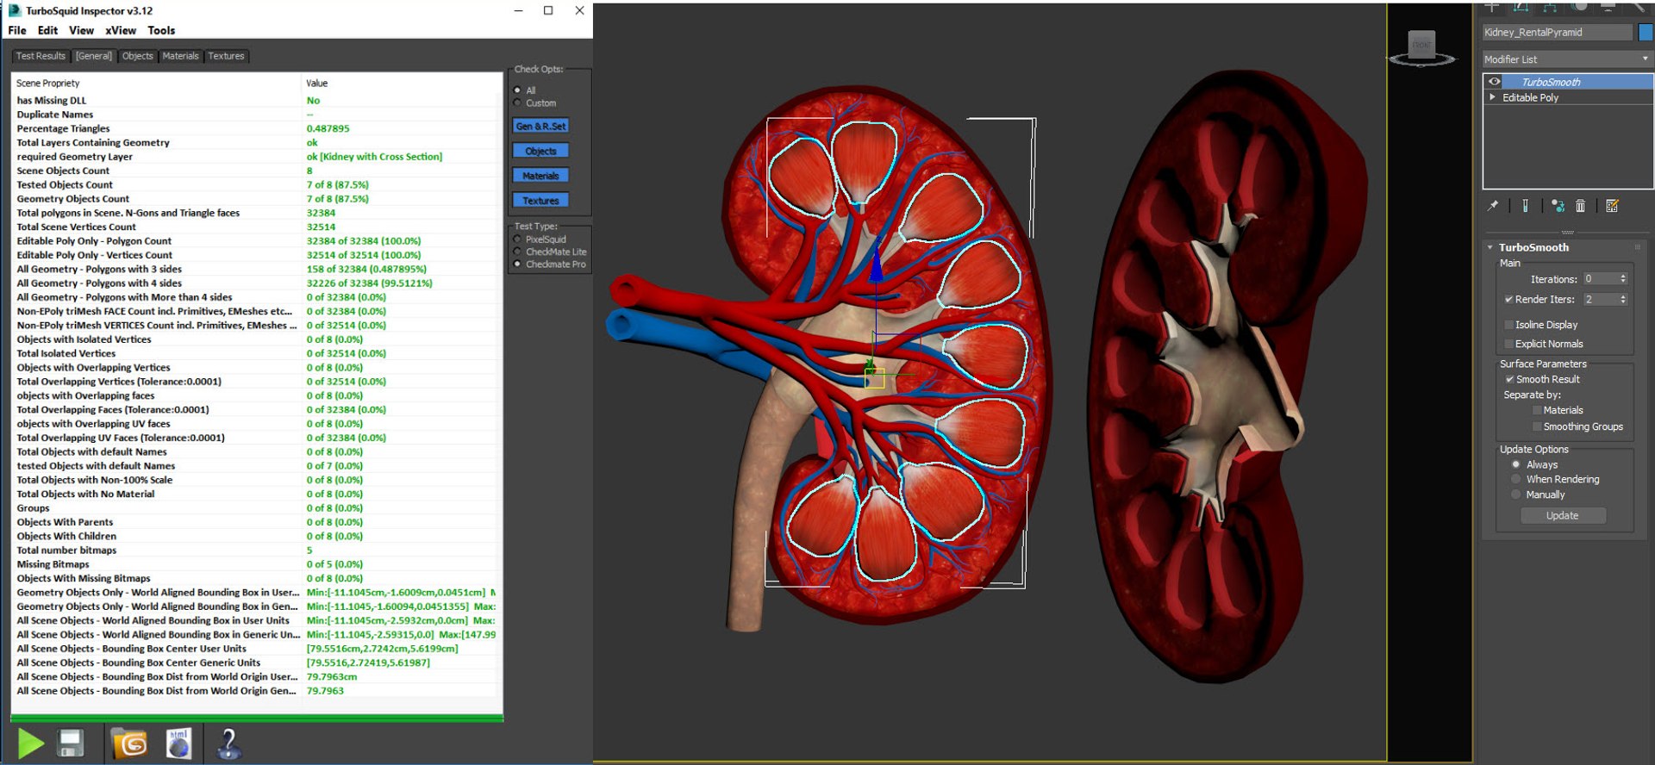Click the blue object color swatch
This screenshot has width=1655, height=765.
(x=1646, y=32)
